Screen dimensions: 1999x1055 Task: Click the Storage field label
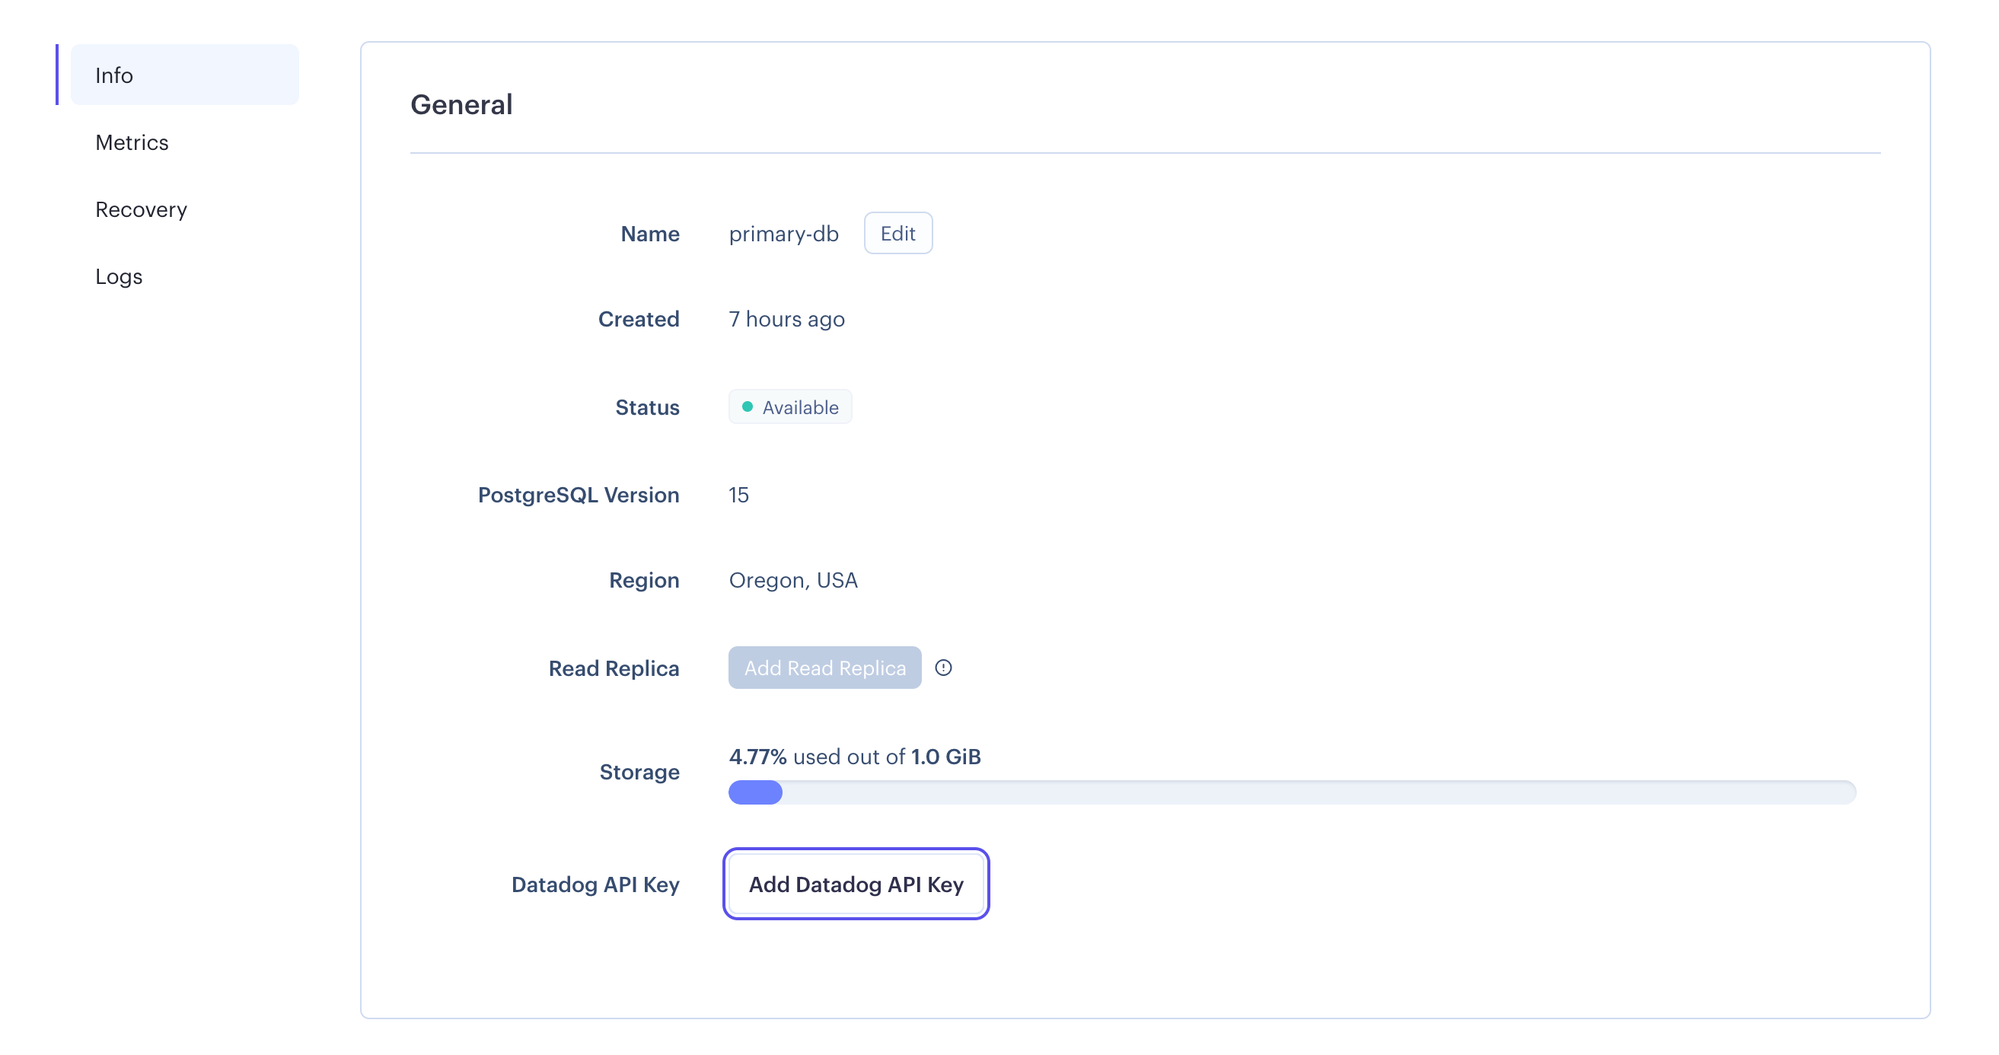[639, 771]
